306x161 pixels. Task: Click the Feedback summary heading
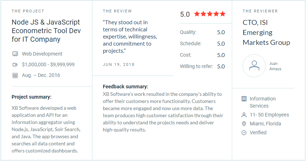click(126, 87)
